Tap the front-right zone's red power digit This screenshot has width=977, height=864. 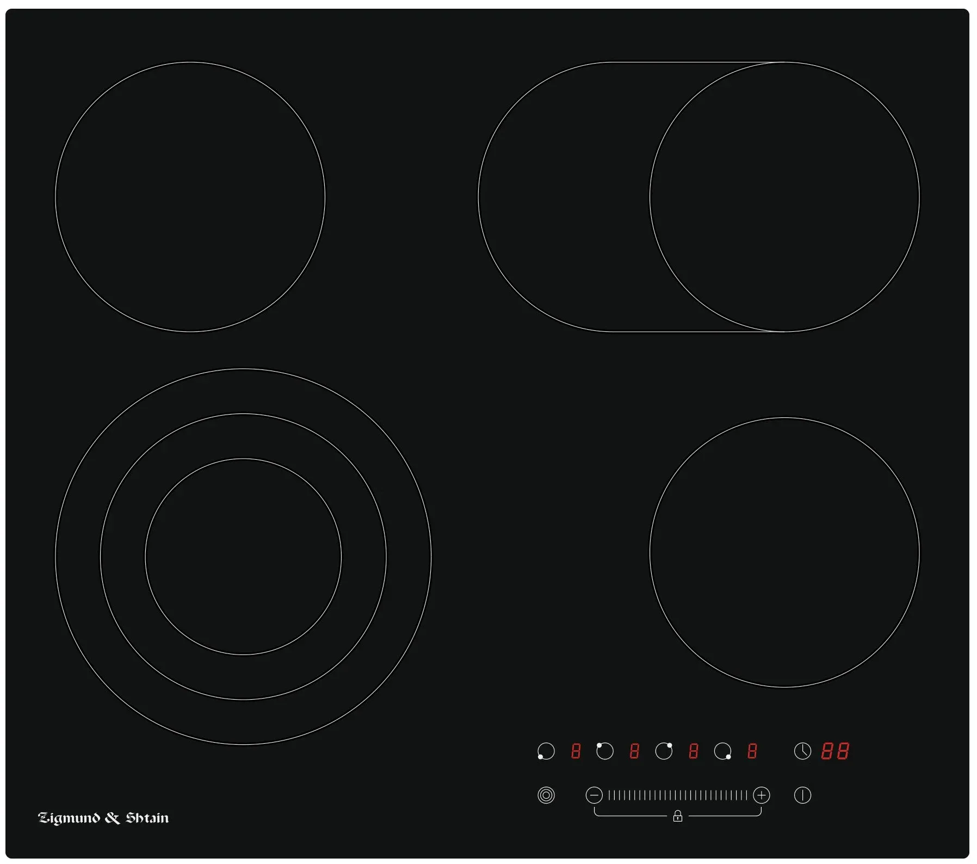752,751
